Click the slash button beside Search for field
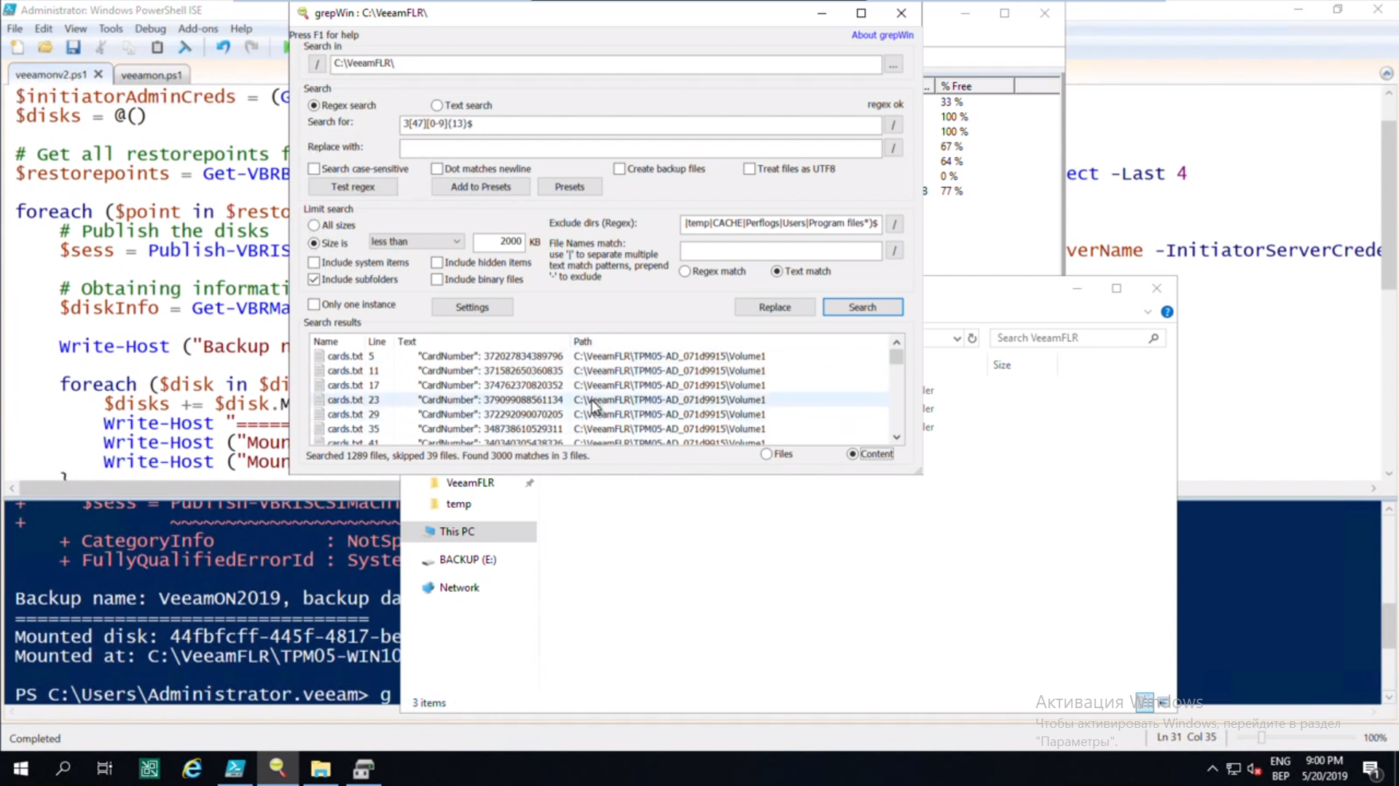Viewport: 1399px width, 786px height. 893,124
